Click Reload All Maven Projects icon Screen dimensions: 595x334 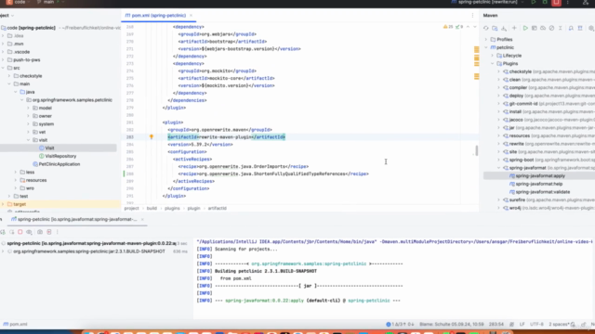(x=485, y=29)
